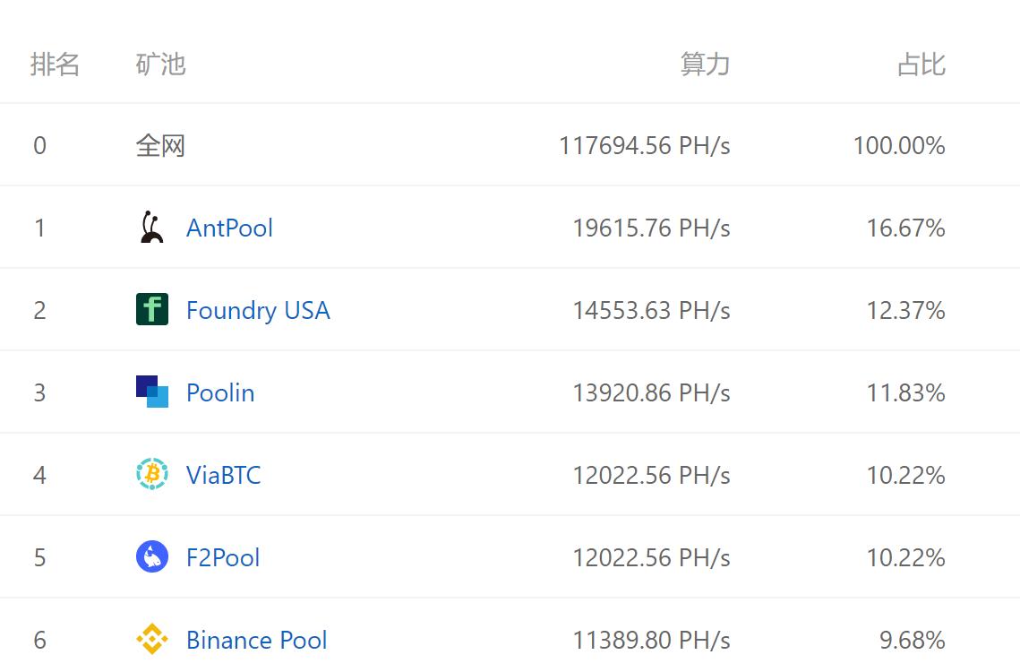Viewport: 1020px width, 672px height.
Task: Select rank number 3 cell
Action: tap(39, 392)
